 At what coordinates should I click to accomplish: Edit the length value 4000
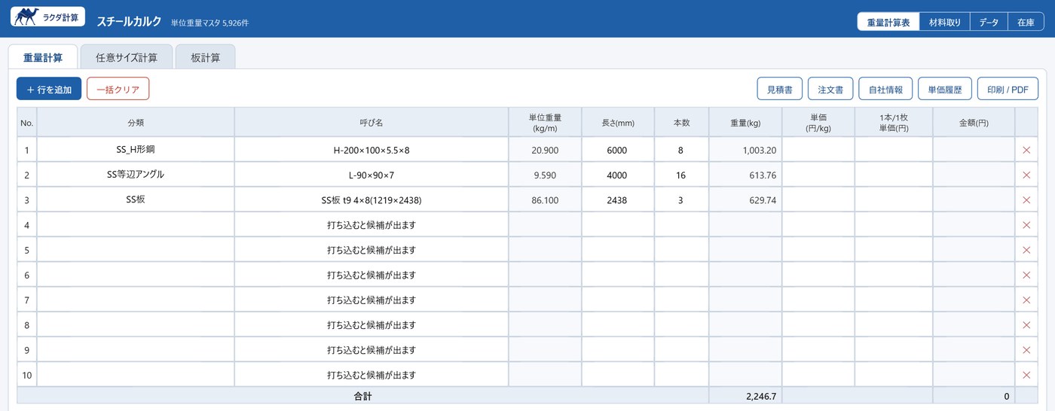tap(617, 175)
